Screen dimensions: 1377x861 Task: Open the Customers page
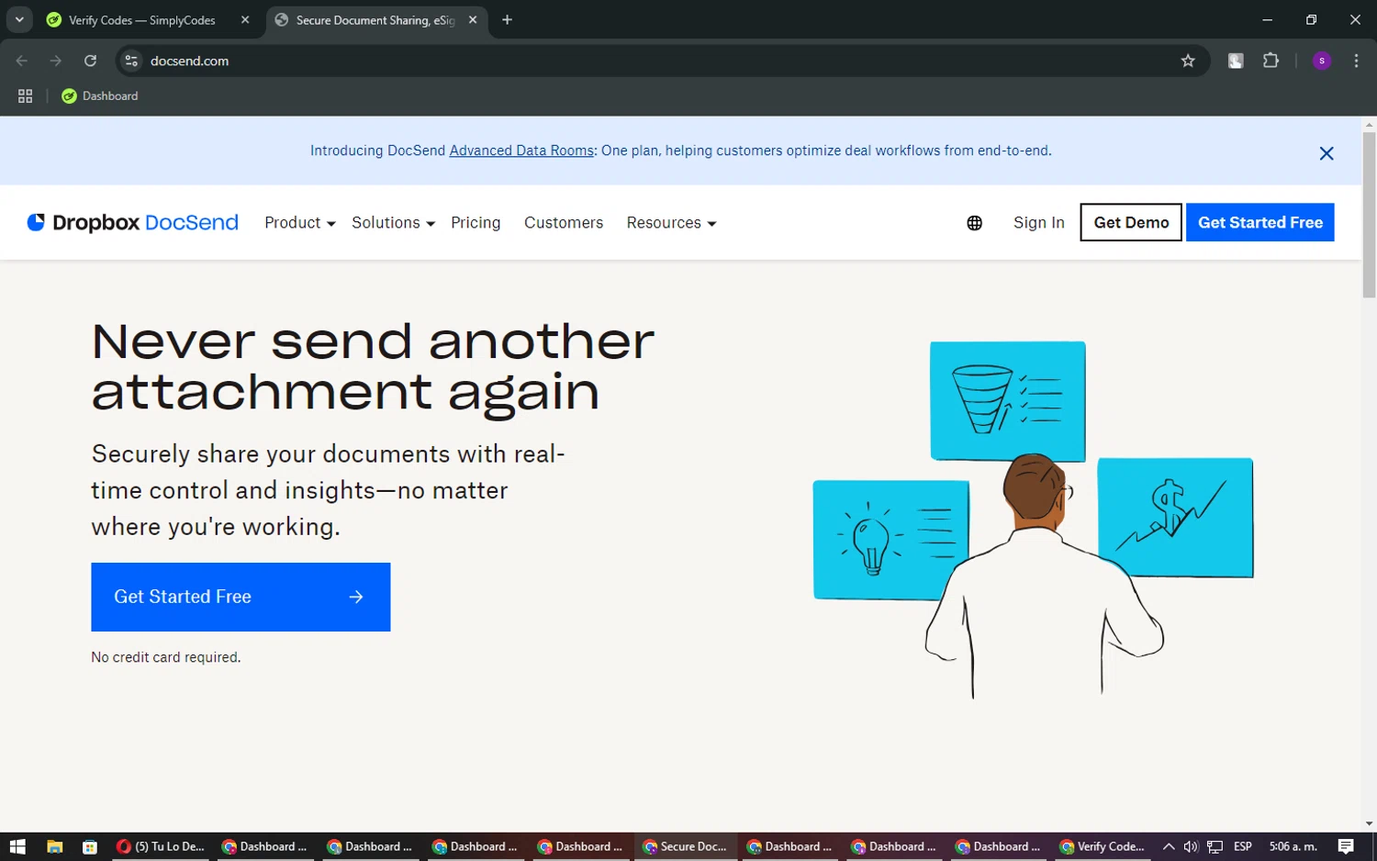(x=564, y=223)
